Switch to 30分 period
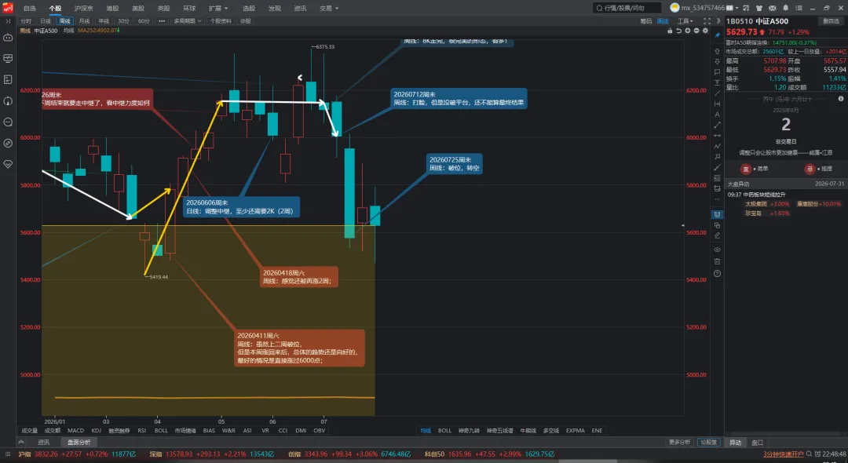Screen dimensions: 848x463 point(123,21)
